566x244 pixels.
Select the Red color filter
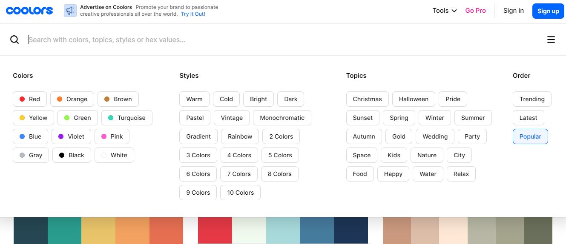pos(30,99)
